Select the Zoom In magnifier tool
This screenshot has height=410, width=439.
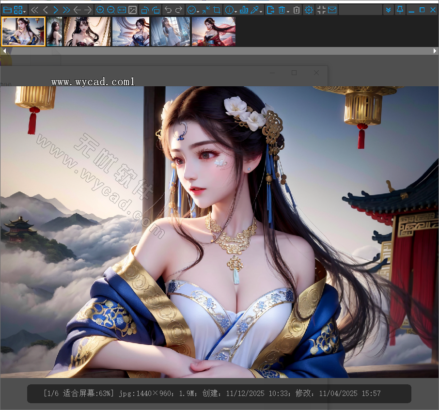point(101,10)
